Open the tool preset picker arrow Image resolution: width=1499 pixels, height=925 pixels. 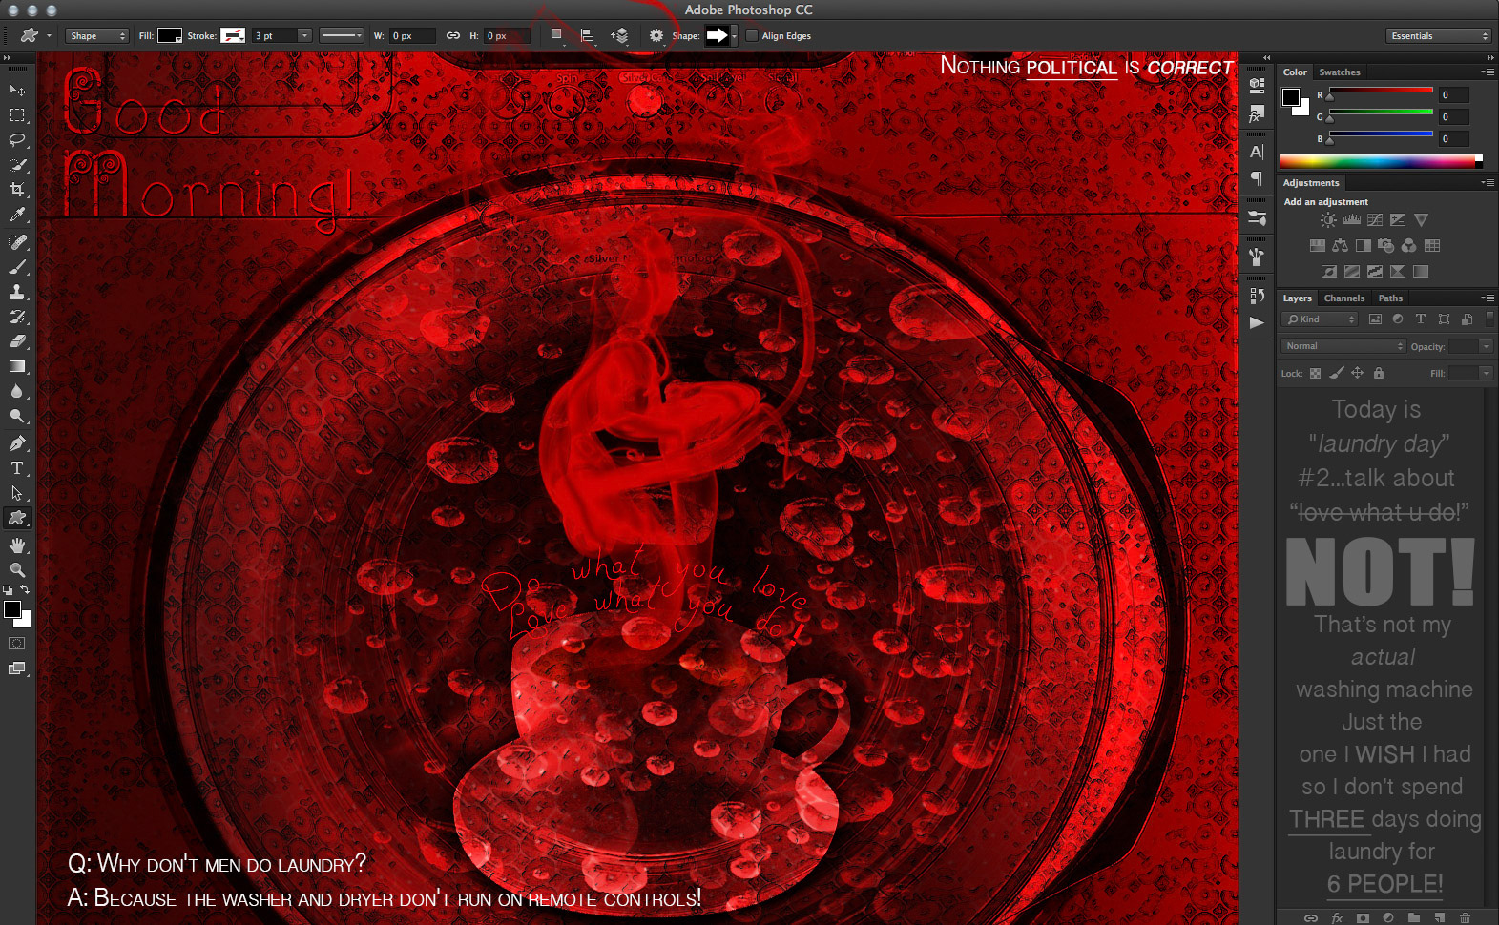49,36
